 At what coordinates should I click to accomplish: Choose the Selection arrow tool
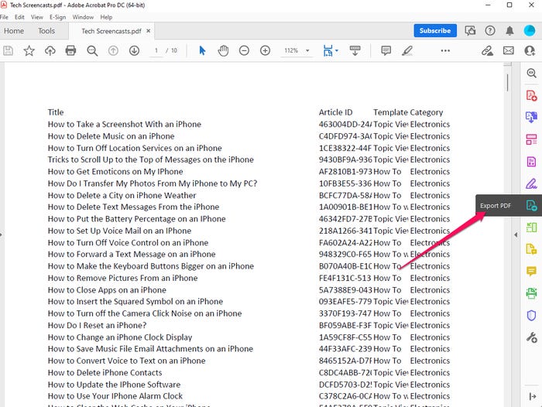(x=203, y=51)
